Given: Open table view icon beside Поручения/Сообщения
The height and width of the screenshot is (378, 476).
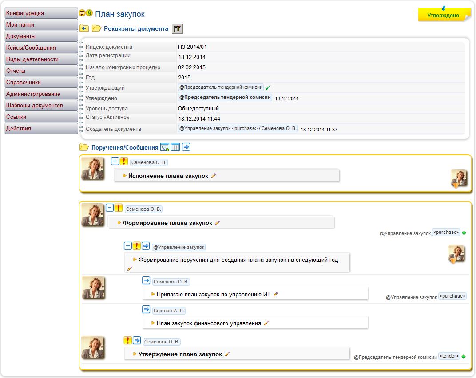Looking at the screenshot, I should point(175,147).
